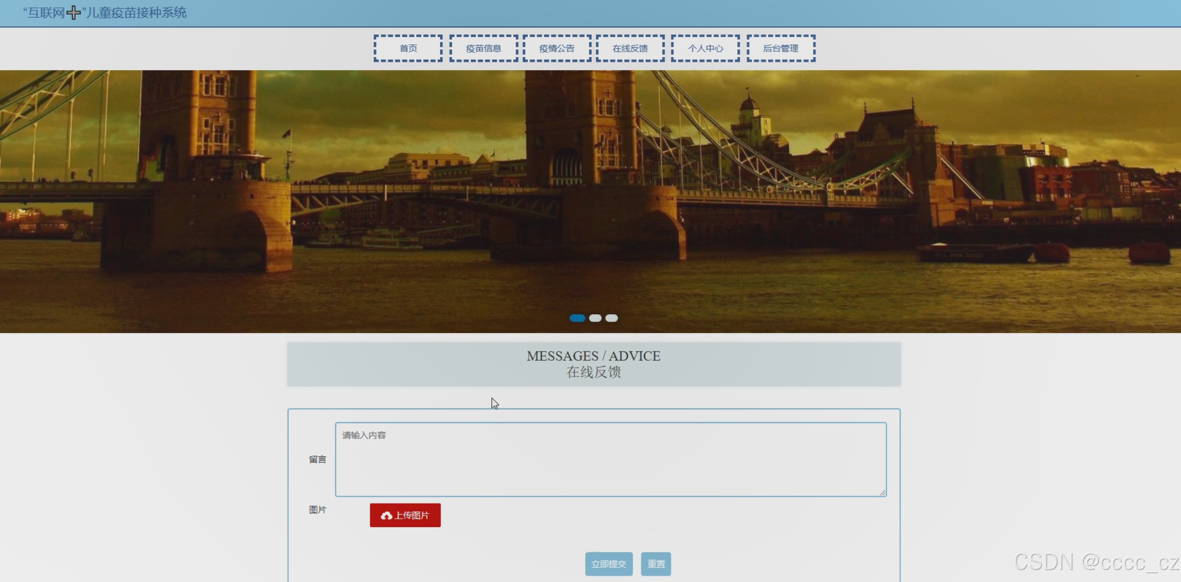Open the 首页 home menu item
Screen dimensions: 1181x582
pos(408,49)
